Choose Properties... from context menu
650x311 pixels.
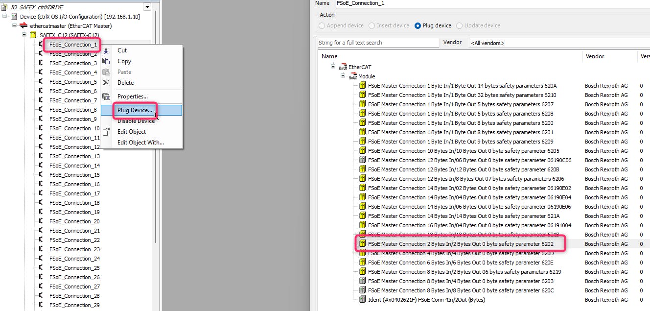[132, 96]
